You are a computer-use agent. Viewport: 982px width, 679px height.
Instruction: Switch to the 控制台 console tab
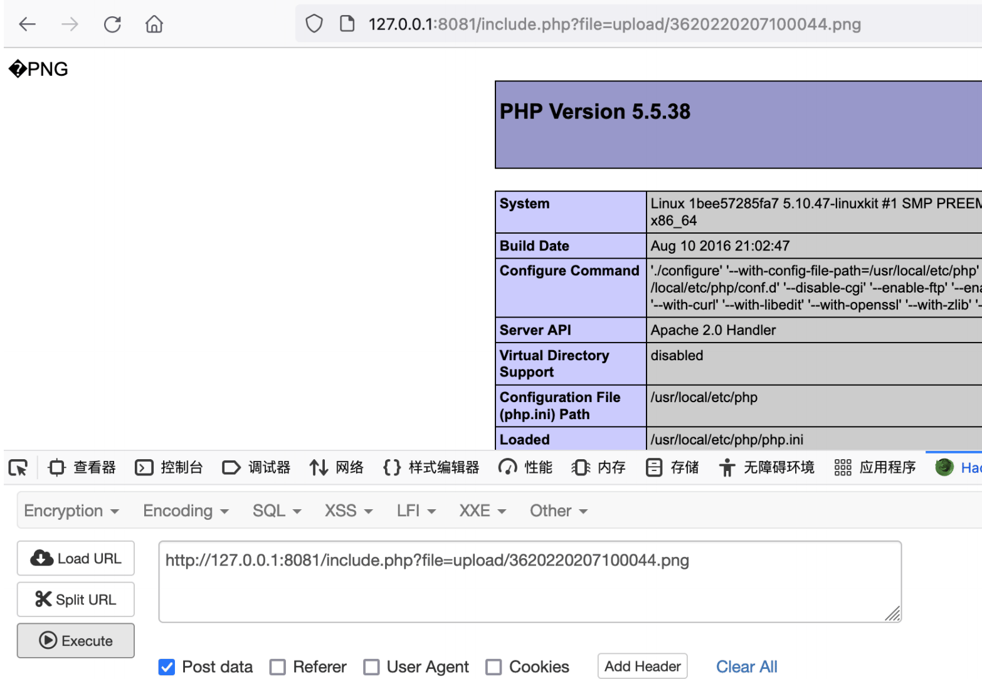pos(169,468)
